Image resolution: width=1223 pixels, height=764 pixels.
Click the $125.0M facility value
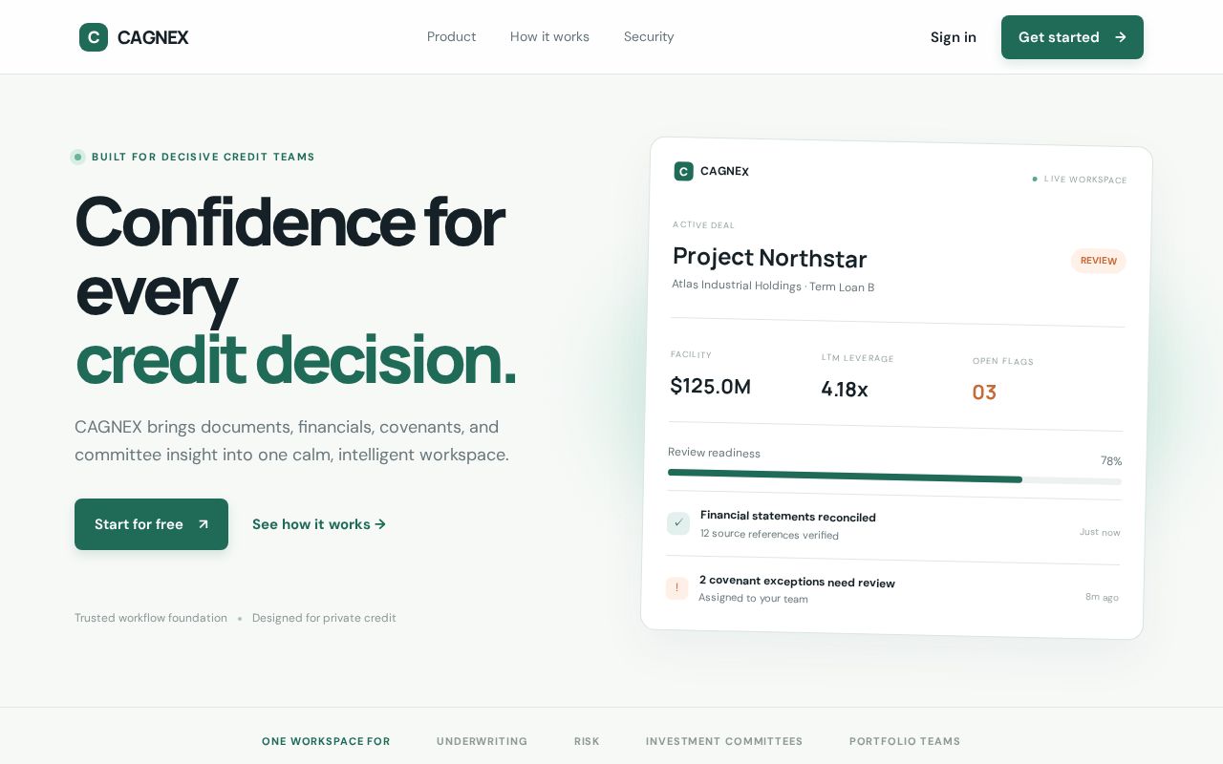[711, 386]
